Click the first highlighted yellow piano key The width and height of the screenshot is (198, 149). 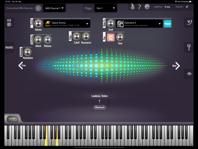pyautogui.click(x=46, y=136)
